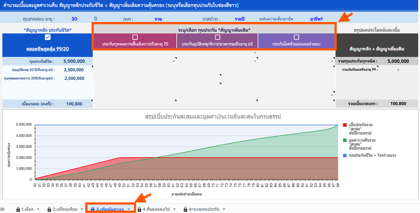Viewport: 420px width, 213px height.
Task: Click the blue ทุนประกันชีวิต + โรคร้ายแรง legend marker
Action: (345, 155)
